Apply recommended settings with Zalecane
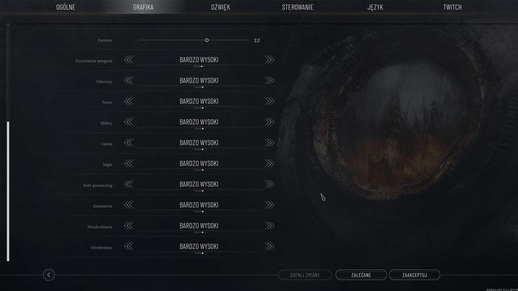 360,274
